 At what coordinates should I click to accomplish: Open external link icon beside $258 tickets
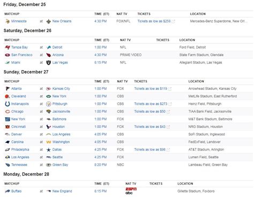173,21
